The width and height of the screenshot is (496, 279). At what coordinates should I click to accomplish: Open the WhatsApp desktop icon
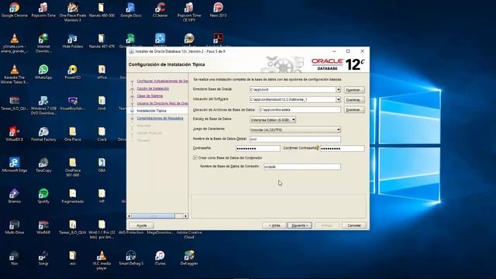[43, 71]
